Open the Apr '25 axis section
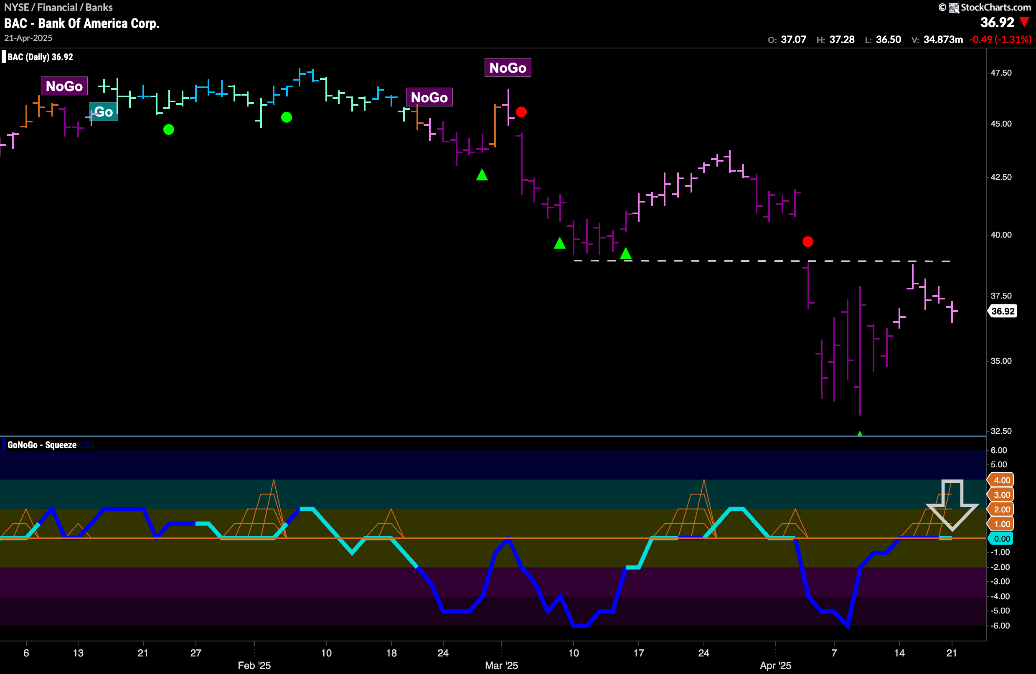The width and height of the screenshot is (1036, 674). (x=777, y=665)
